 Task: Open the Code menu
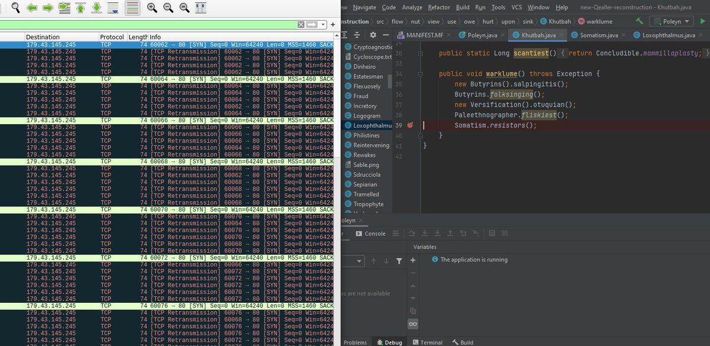(389, 7)
